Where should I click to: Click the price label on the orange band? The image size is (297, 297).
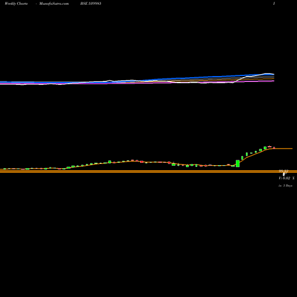click(x=283, y=171)
